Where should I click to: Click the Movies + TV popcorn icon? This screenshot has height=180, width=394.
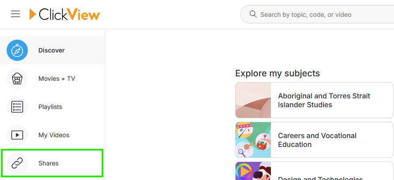click(x=17, y=79)
